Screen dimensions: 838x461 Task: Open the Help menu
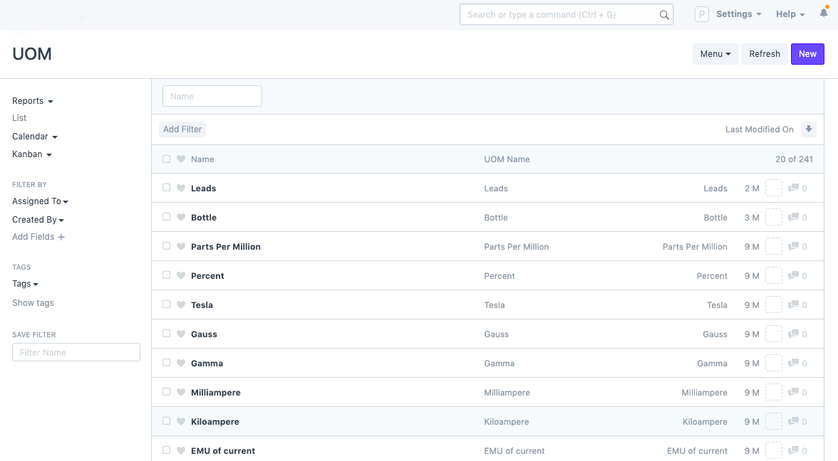[790, 14]
